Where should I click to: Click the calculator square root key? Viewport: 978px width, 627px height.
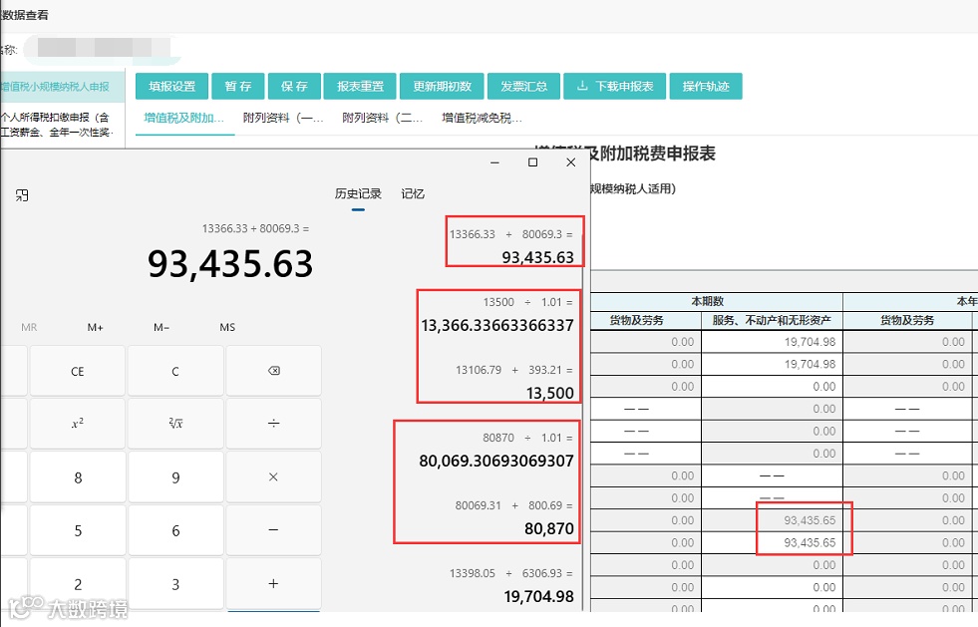click(175, 424)
